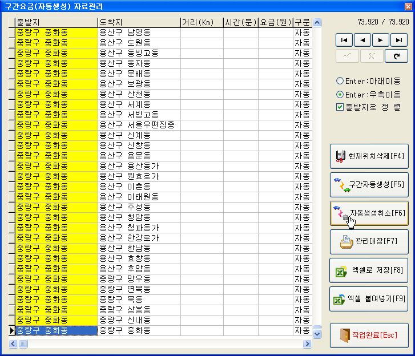The image size is (415, 356).
Task: Click the 출발지 column header
Action: click(x=57, y=22)
